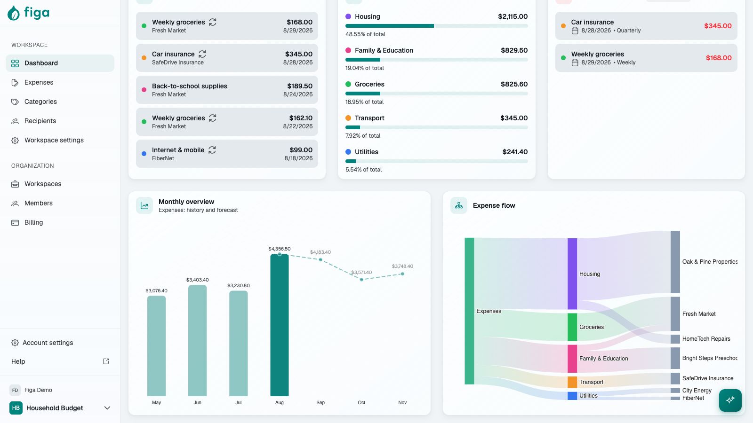Image resolution: width=753 pixels, height=423 pixels.
Task: Click the Workspaces briefcase icon
Action: tap(15, 184)
